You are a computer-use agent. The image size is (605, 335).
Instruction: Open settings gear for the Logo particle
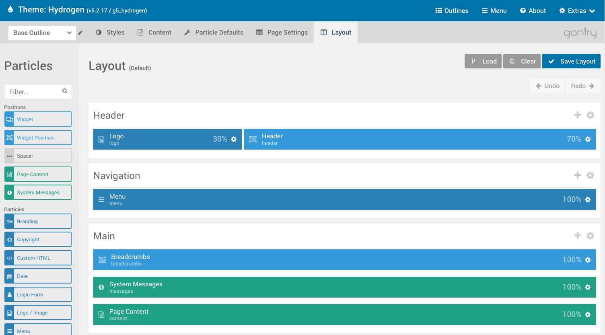234,139
